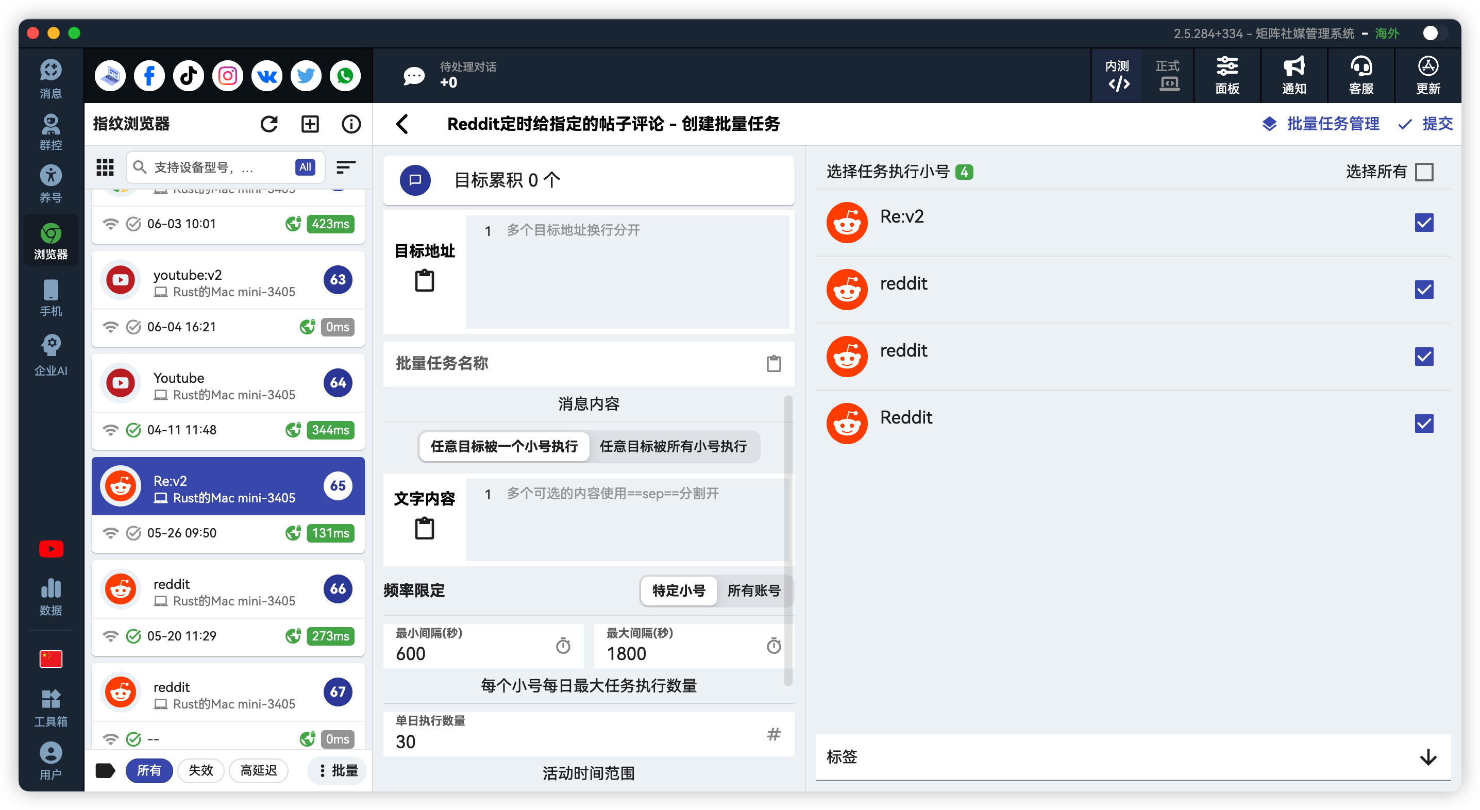Uncheck the Re:v2 account checkbox
The height and width of the screenshot is (810, 1480).
click(1424, 222)
